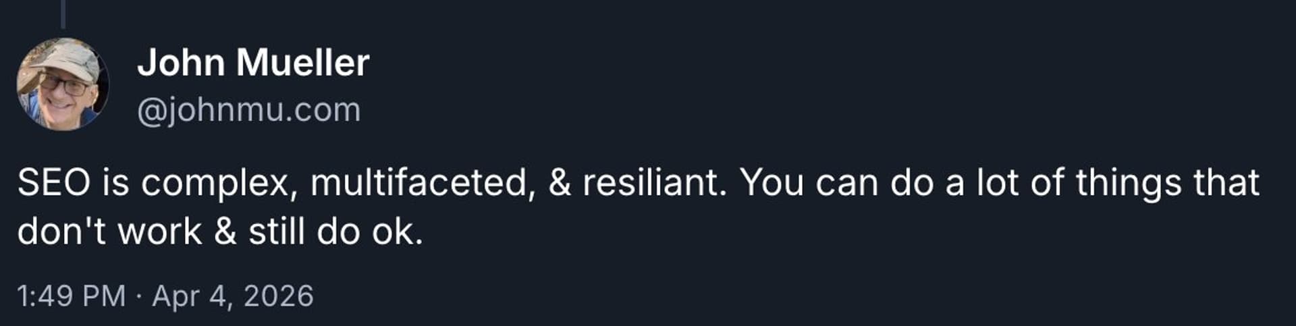Click John Mueller's profile avatar photo
This screenshot has height=326, width=1296.
[63, 84]
